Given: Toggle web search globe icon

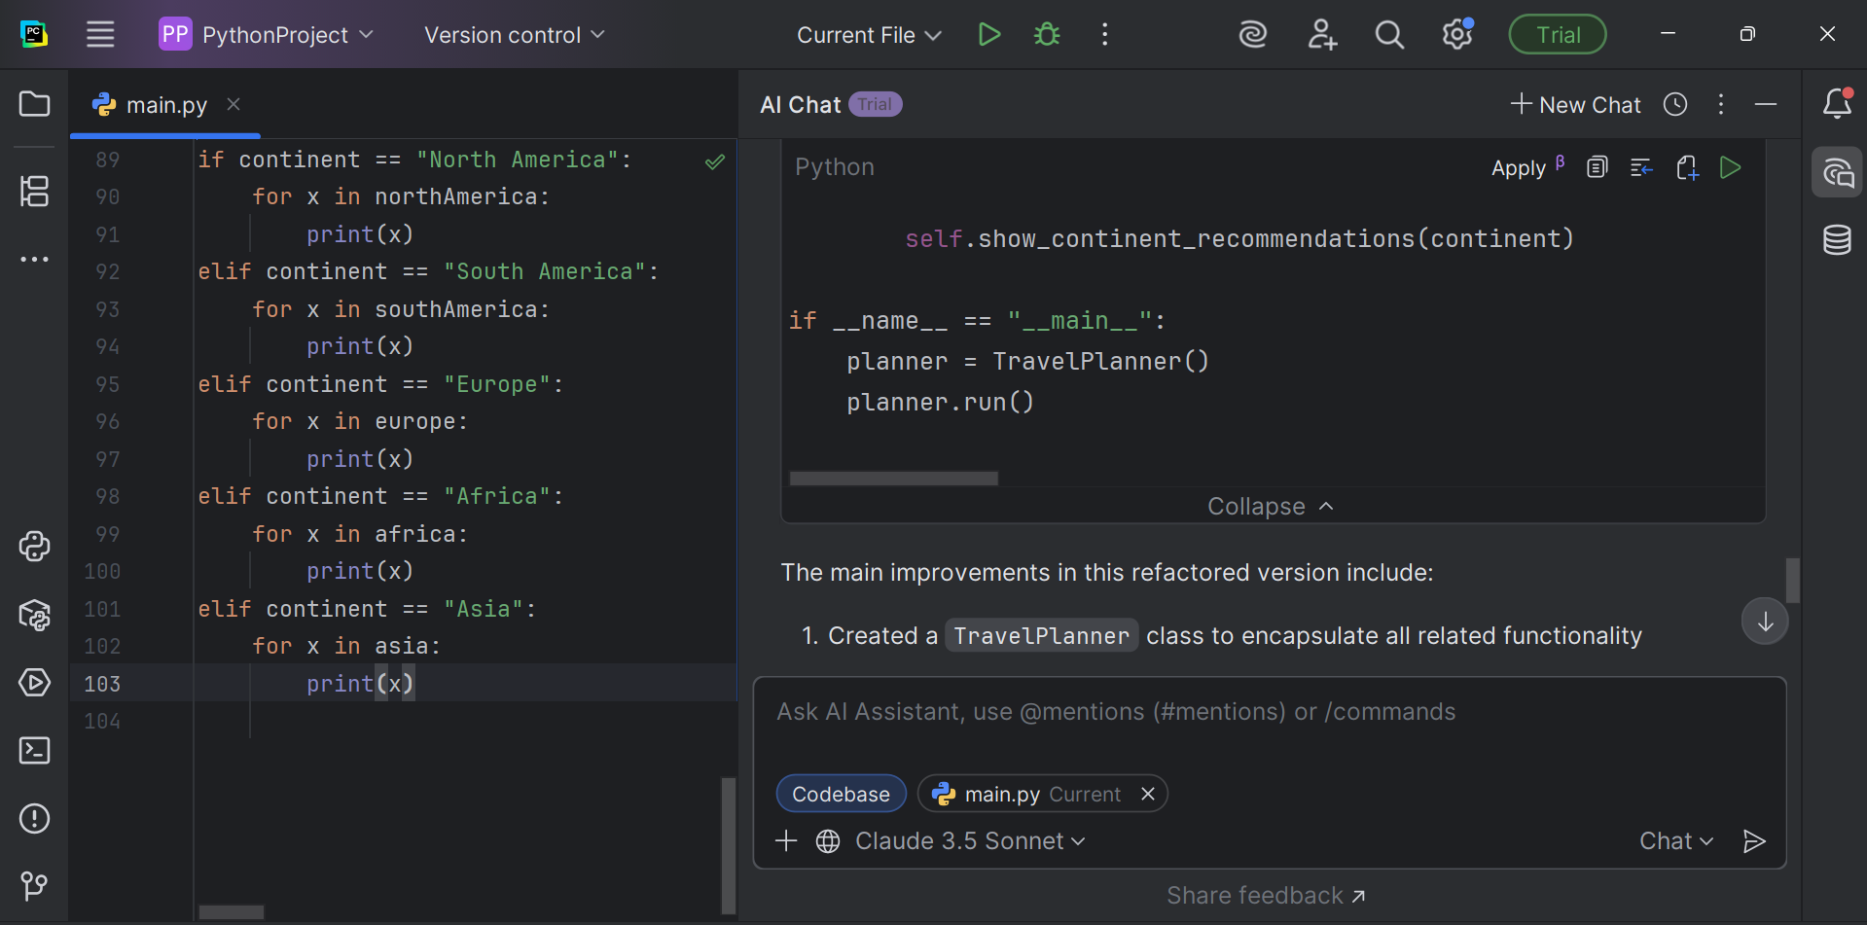Looking at the screenshot, I should [x=828, y=841].
